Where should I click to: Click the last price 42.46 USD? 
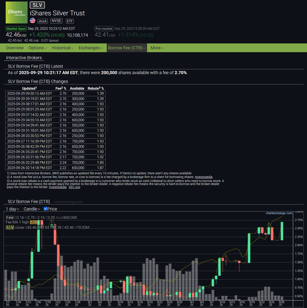pos(16,35)
